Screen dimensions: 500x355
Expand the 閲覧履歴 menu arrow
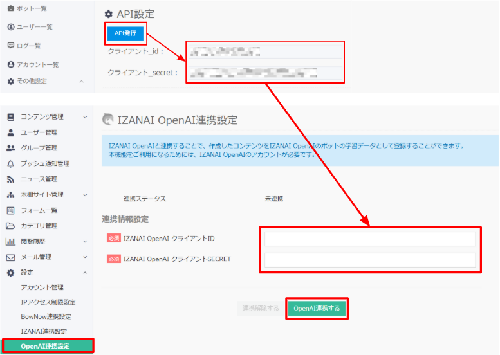pos(85,242)
